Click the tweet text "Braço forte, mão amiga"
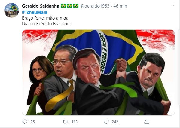Image resolution: width=180 pixels, height=128 pixels. 45,18
